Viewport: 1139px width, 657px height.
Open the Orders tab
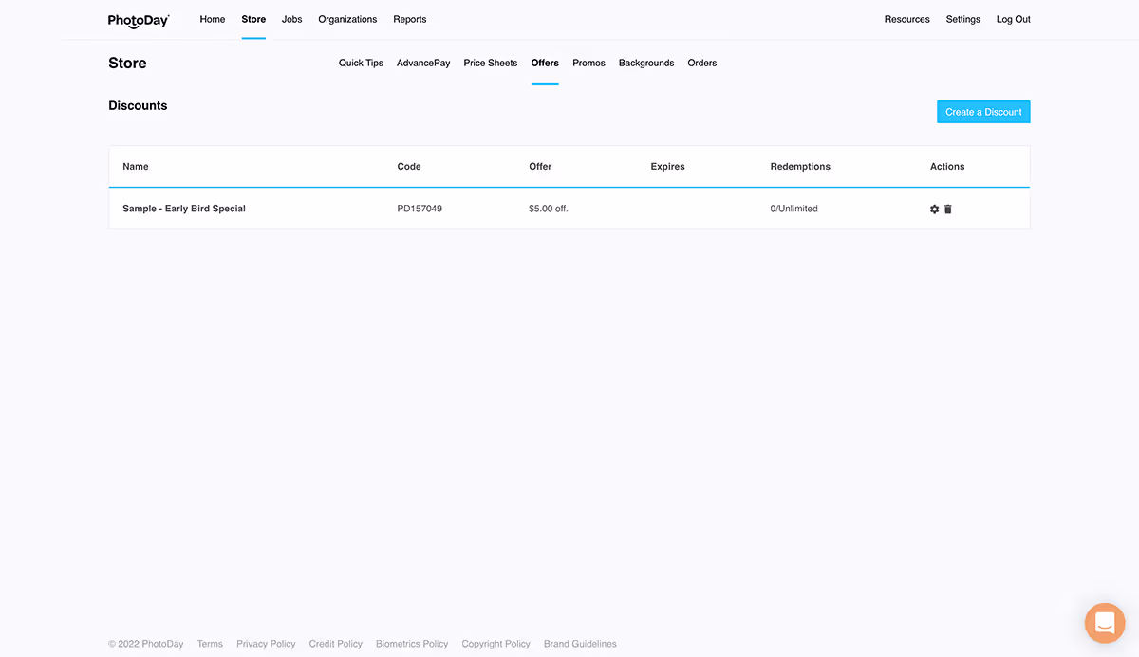pos(702,63)
